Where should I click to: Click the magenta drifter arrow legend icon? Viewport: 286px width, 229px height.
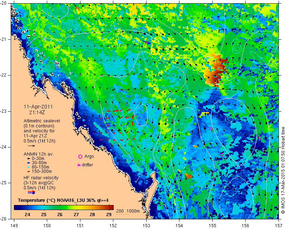(x=79, y=165)
